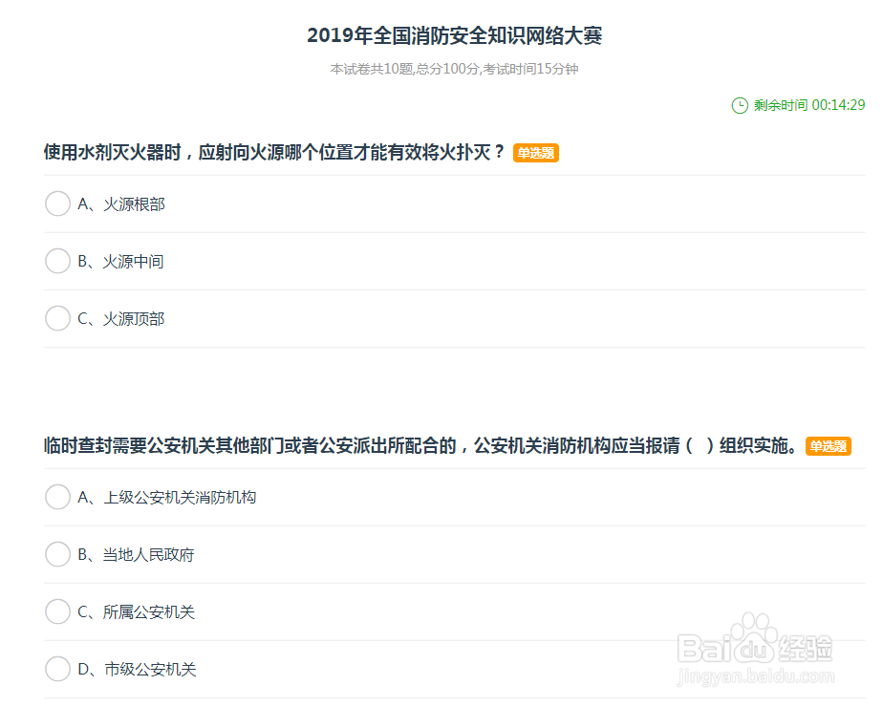Click the 单选题 badge on the first question
883x707 pixels.
pyautogui.click(x=535, y=152)
